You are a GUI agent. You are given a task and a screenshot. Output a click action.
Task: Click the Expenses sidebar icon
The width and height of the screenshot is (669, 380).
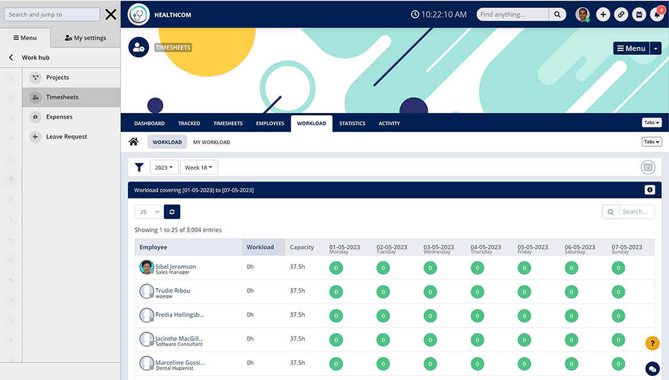[x=35, y=117]
